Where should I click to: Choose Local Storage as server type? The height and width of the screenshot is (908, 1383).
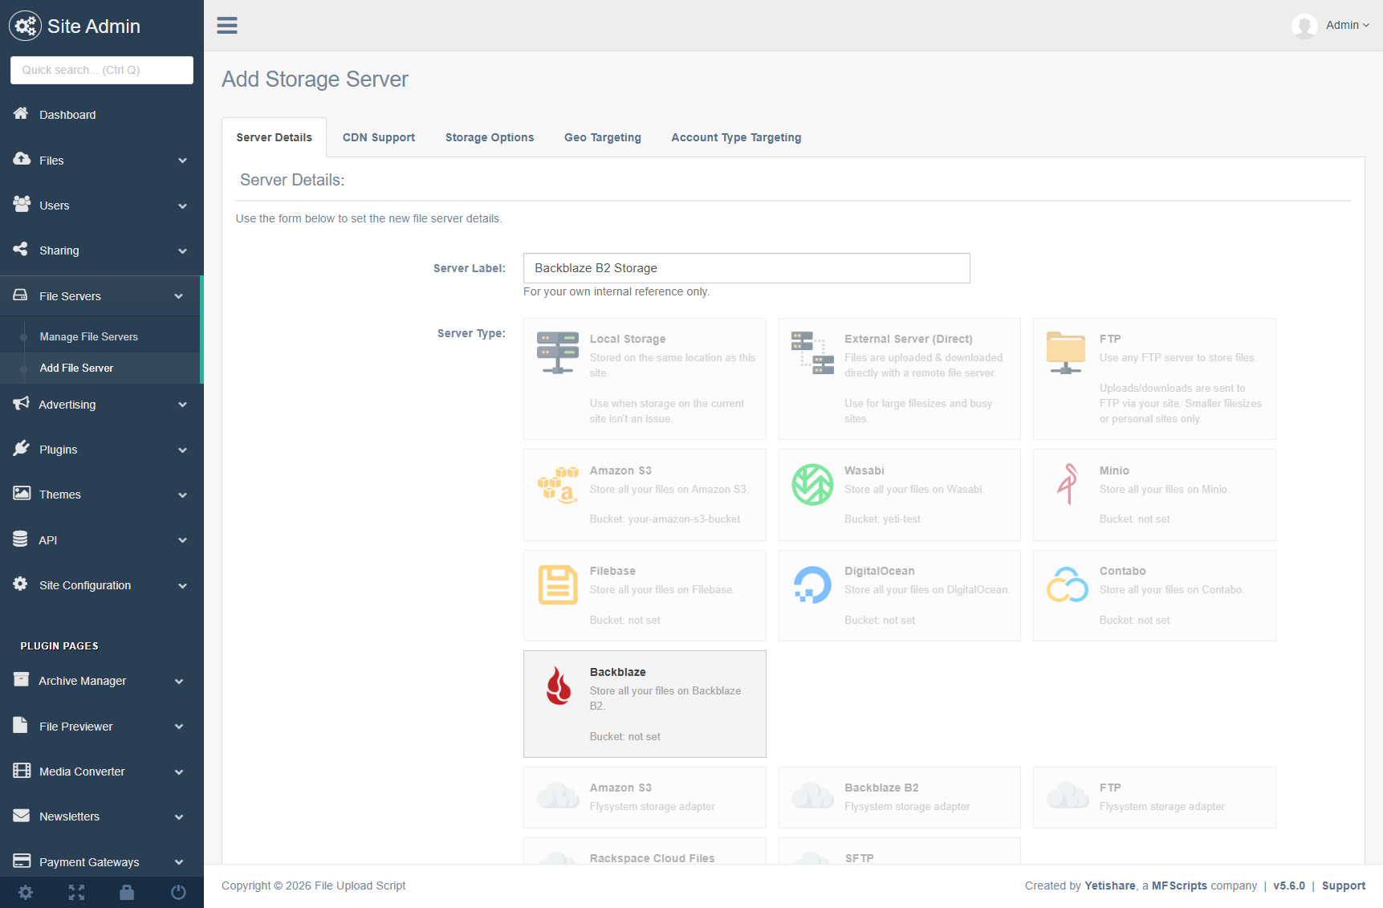(x=644, y=379)
